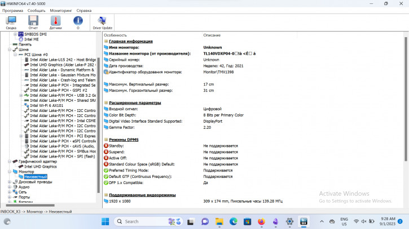The width and height of the screenshot is (409, 229).
Task: Open Microsoft Edge from the taskbar
Action: pos(234,222)
